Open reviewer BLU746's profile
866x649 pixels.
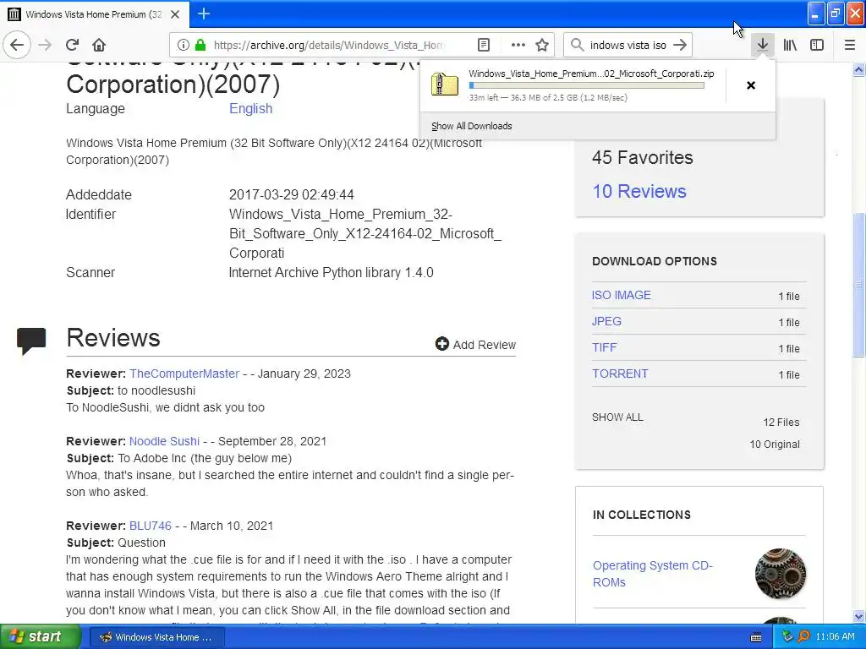tap(151, 526)
